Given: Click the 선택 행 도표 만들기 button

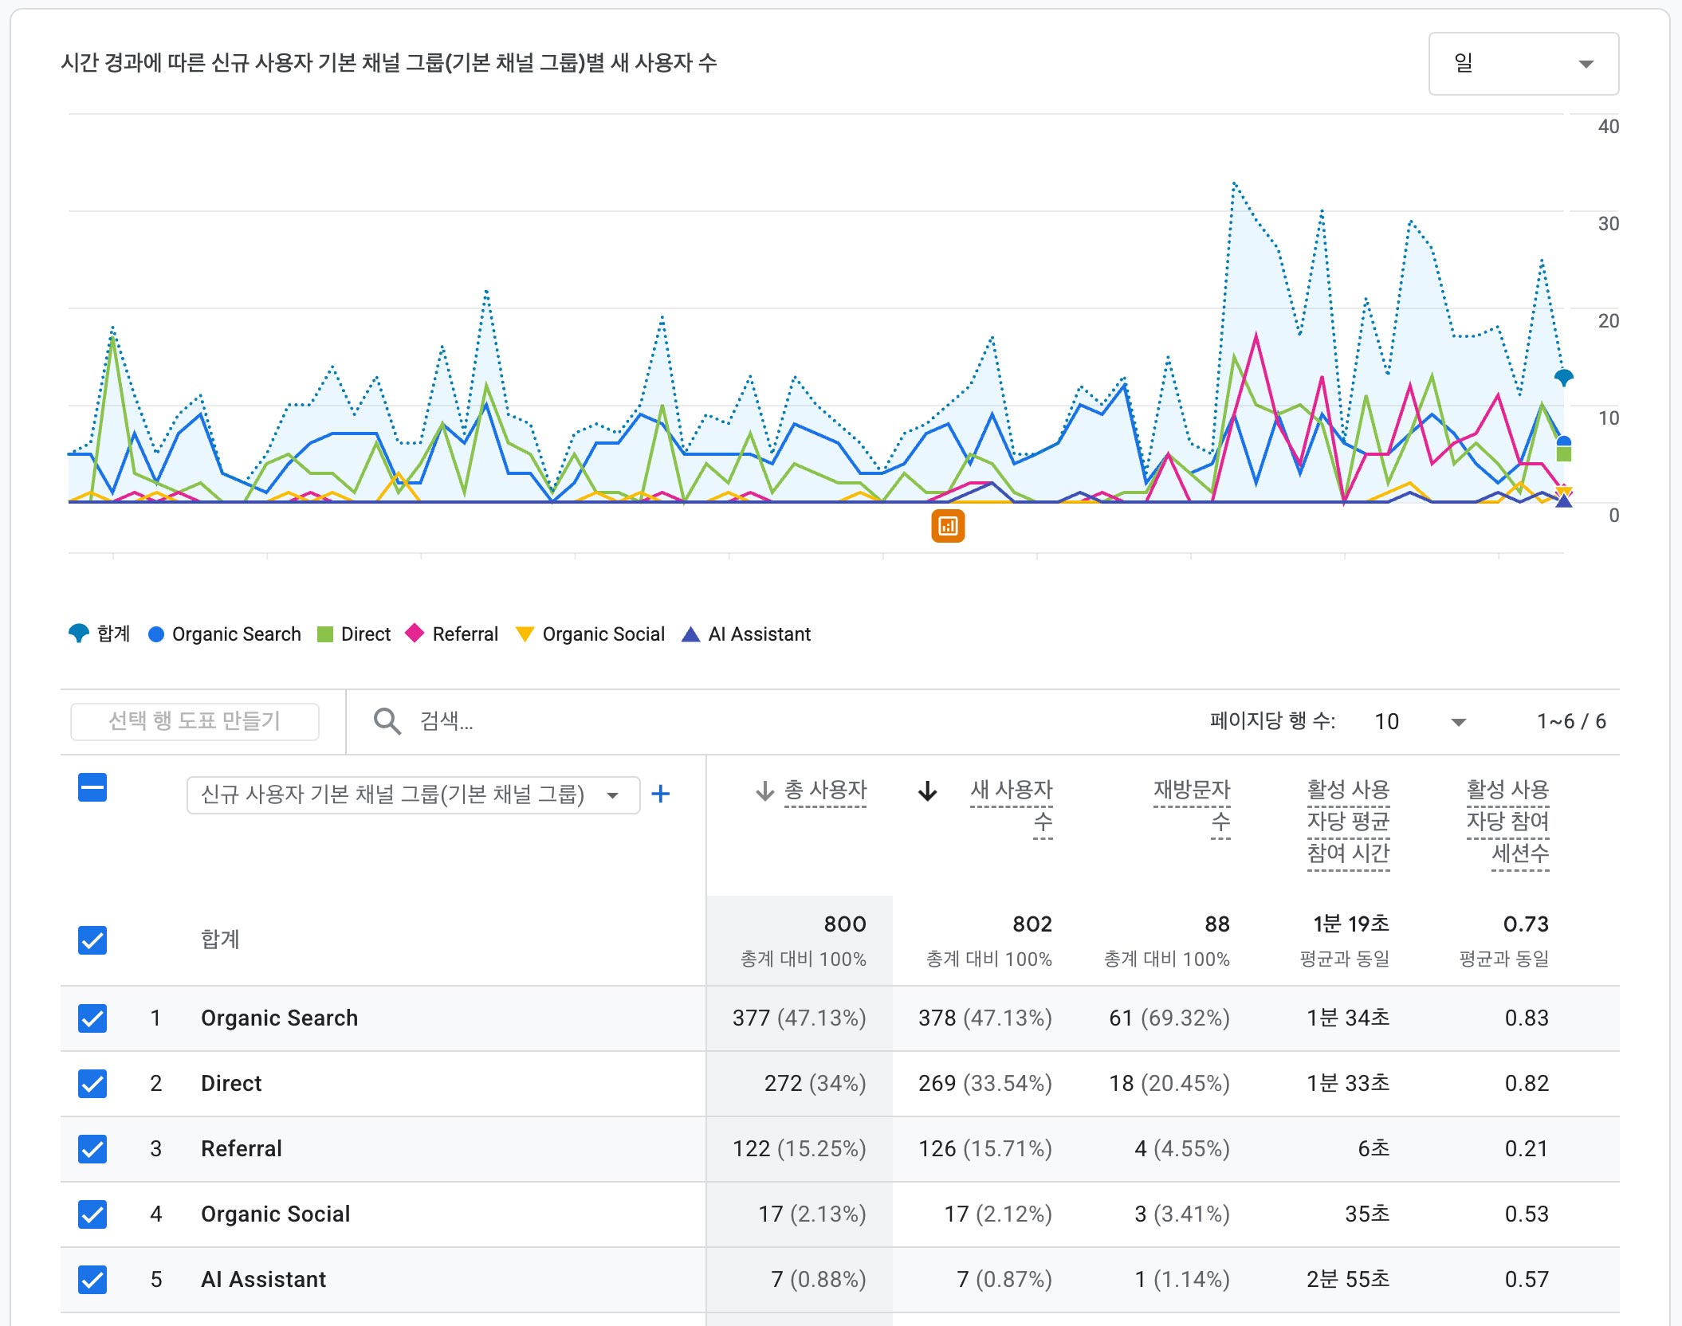Looking at the screenshot, I should click(x=195, y=721).
